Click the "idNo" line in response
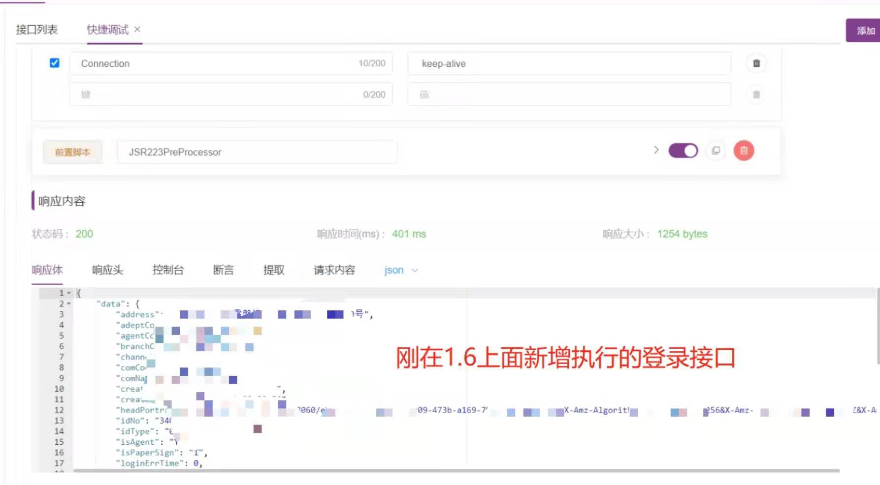Image resolution: width=880 pixels, height=485 pixels. pyautogui.click(x=143, y=421)
